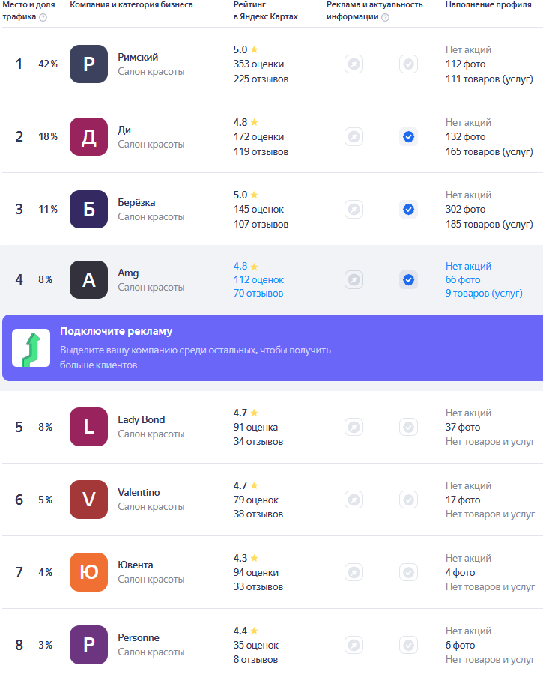
Task: Click the '66 фото' link in Amg row
Action: coord(463,280)
